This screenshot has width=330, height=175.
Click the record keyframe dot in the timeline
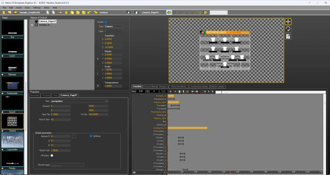[170, 92]
